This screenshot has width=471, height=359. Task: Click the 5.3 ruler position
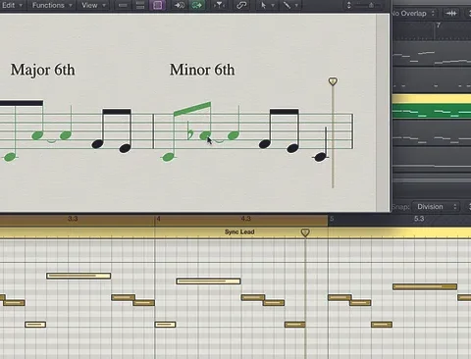(x=419, y=219)
